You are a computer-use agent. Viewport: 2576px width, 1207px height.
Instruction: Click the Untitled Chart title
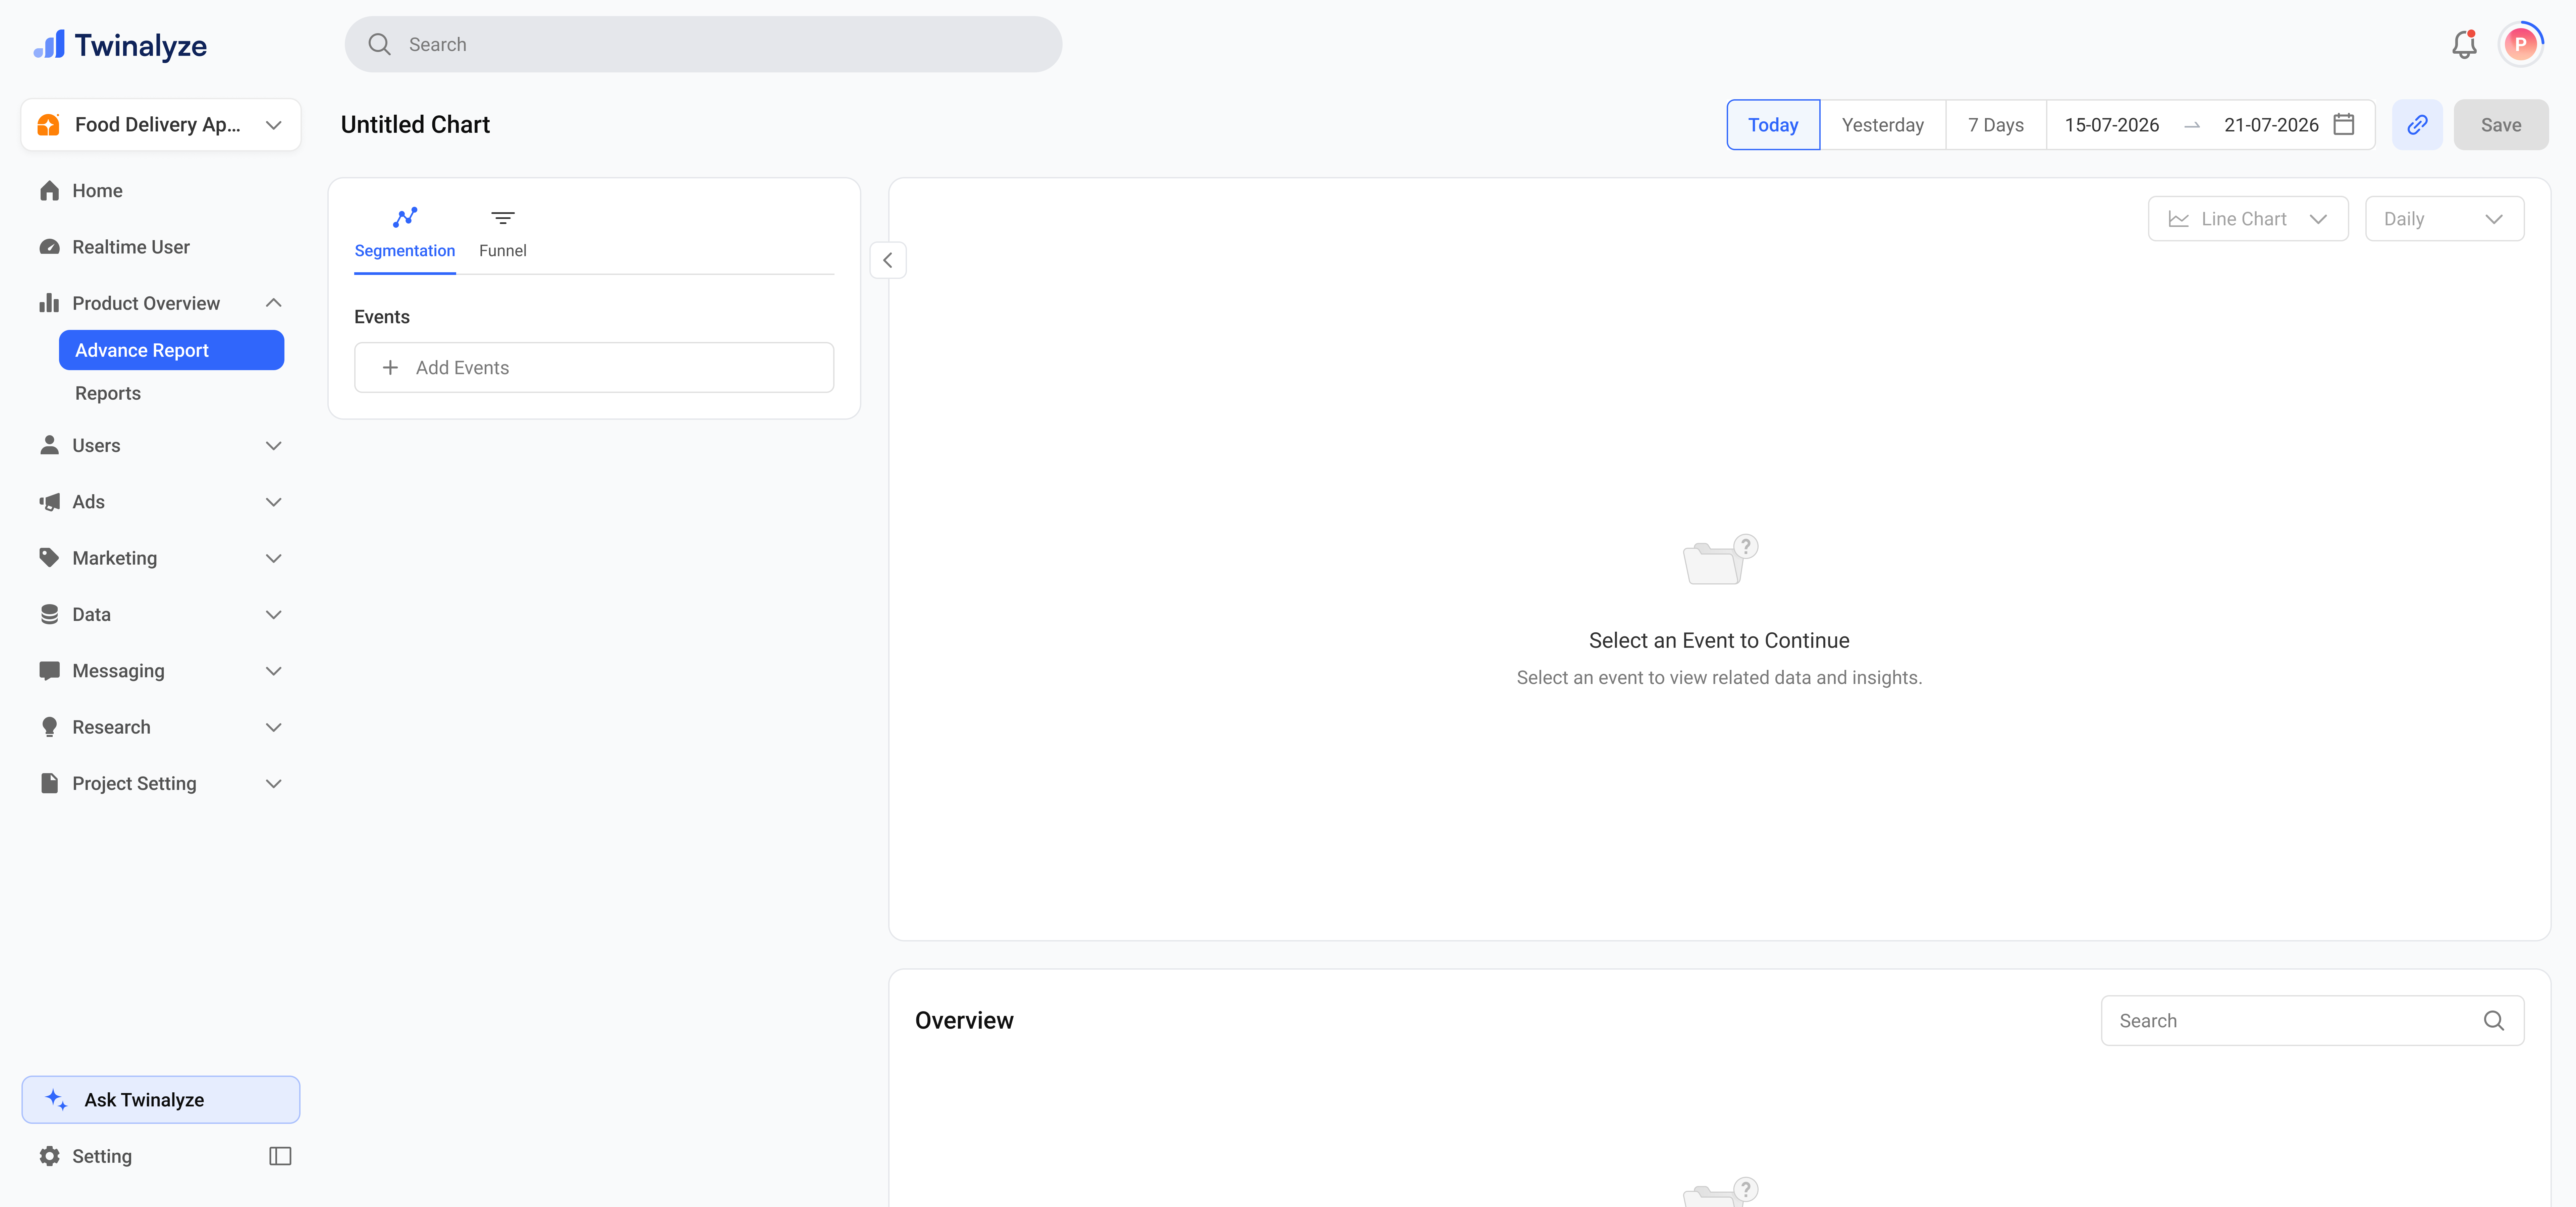coord(415,125)
